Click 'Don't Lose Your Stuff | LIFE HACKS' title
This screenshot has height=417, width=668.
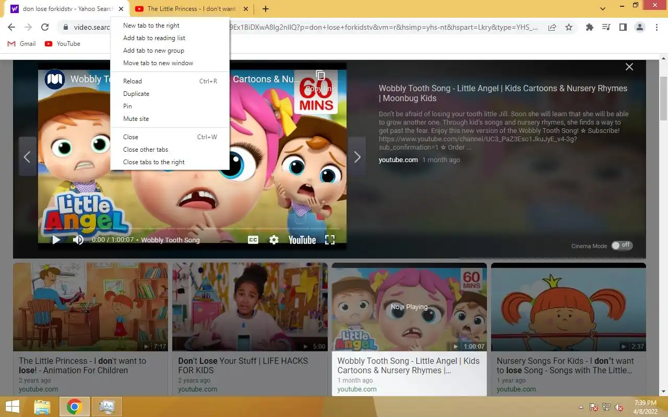[243, 365]
